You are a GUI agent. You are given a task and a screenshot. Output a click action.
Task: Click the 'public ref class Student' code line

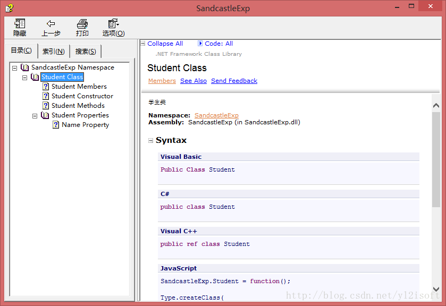tap(205, 244)
